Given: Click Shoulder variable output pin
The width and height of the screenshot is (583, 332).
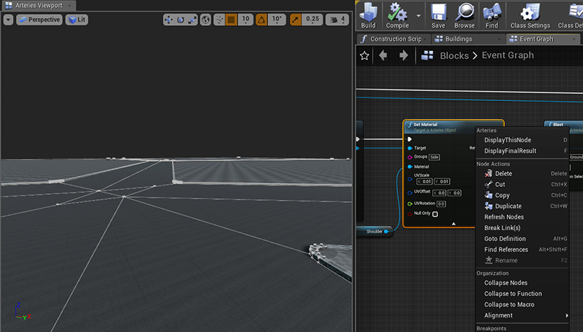Looking at the screenshot, I should click(386, 232).
